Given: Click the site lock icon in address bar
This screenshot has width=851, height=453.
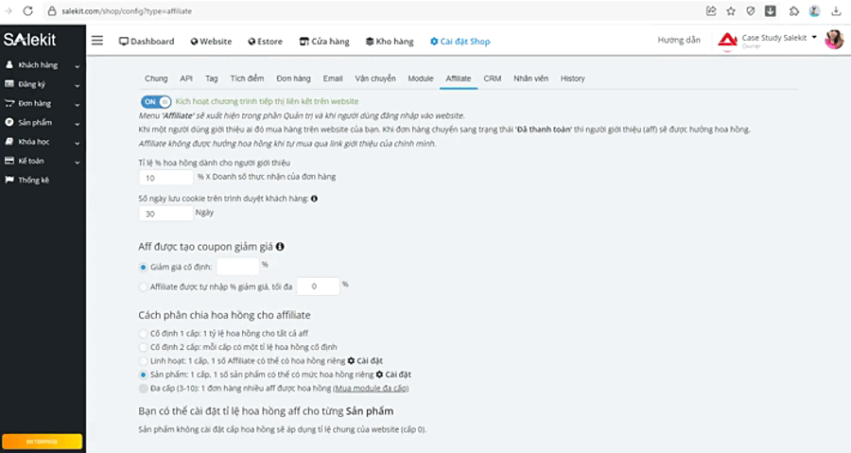Looking at the screenshot, I should tap(52, 10).
